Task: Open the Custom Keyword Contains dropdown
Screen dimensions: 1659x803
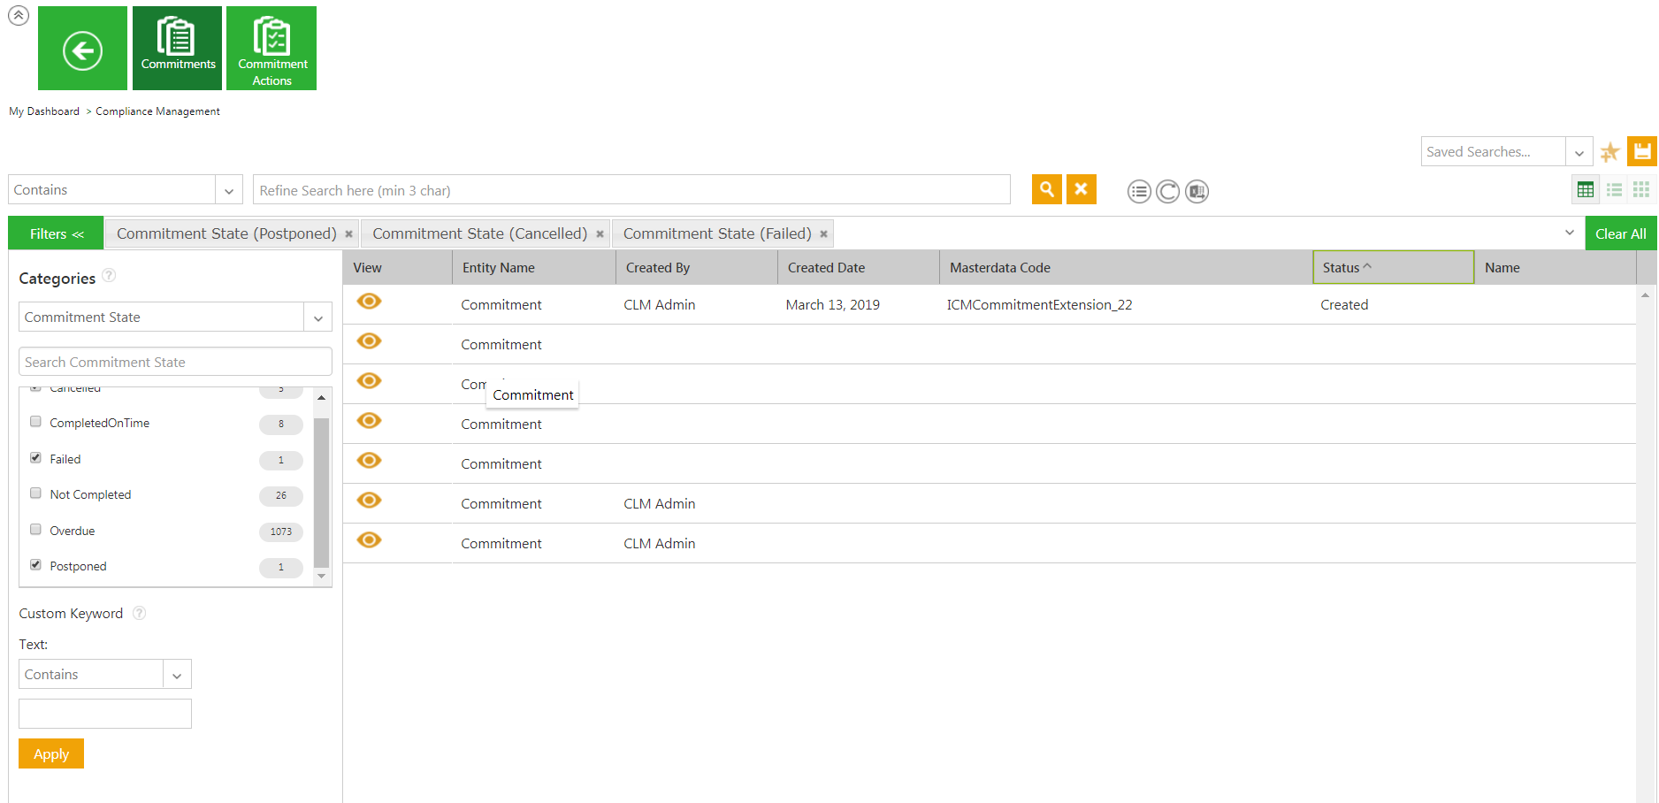Action: [x=177, y=675]
